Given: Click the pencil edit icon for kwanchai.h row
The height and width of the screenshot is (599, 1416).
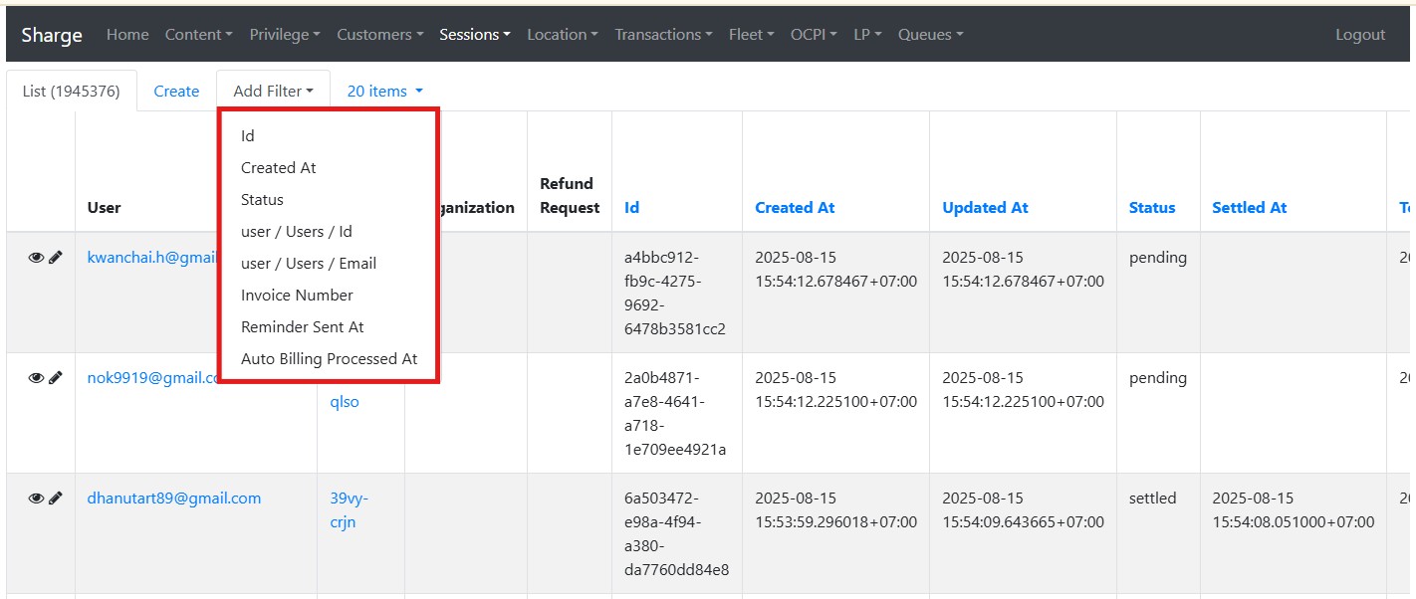Looking at the screenshot, I should [x=56, y=258].
